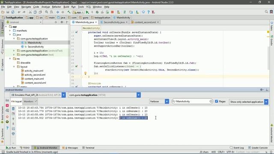
Task: Click the Help question mark toolbar icon
Action: click(149, 12)
